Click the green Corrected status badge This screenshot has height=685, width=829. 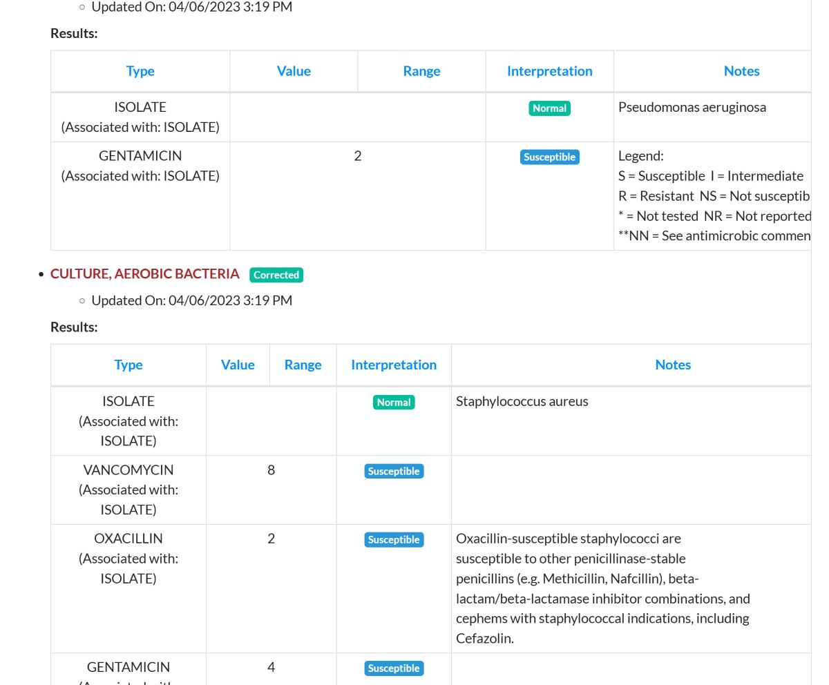tap(276, 275)
